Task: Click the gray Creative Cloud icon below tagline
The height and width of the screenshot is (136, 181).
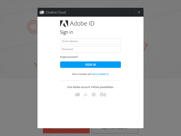Action: 77,94
